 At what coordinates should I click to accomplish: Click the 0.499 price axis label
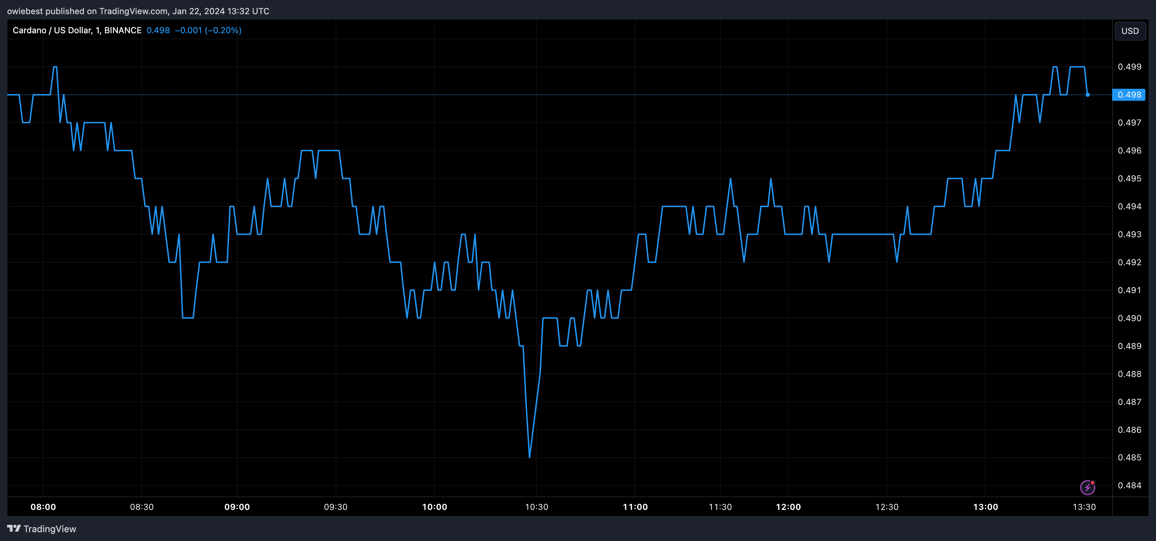pyautogui.click(x=1129, y=67)
